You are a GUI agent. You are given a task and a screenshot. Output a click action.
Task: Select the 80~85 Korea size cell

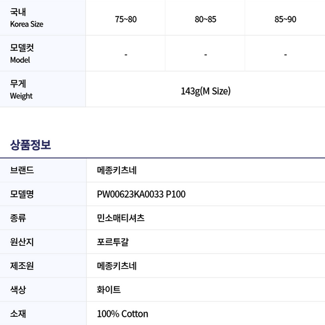point(205,18)
